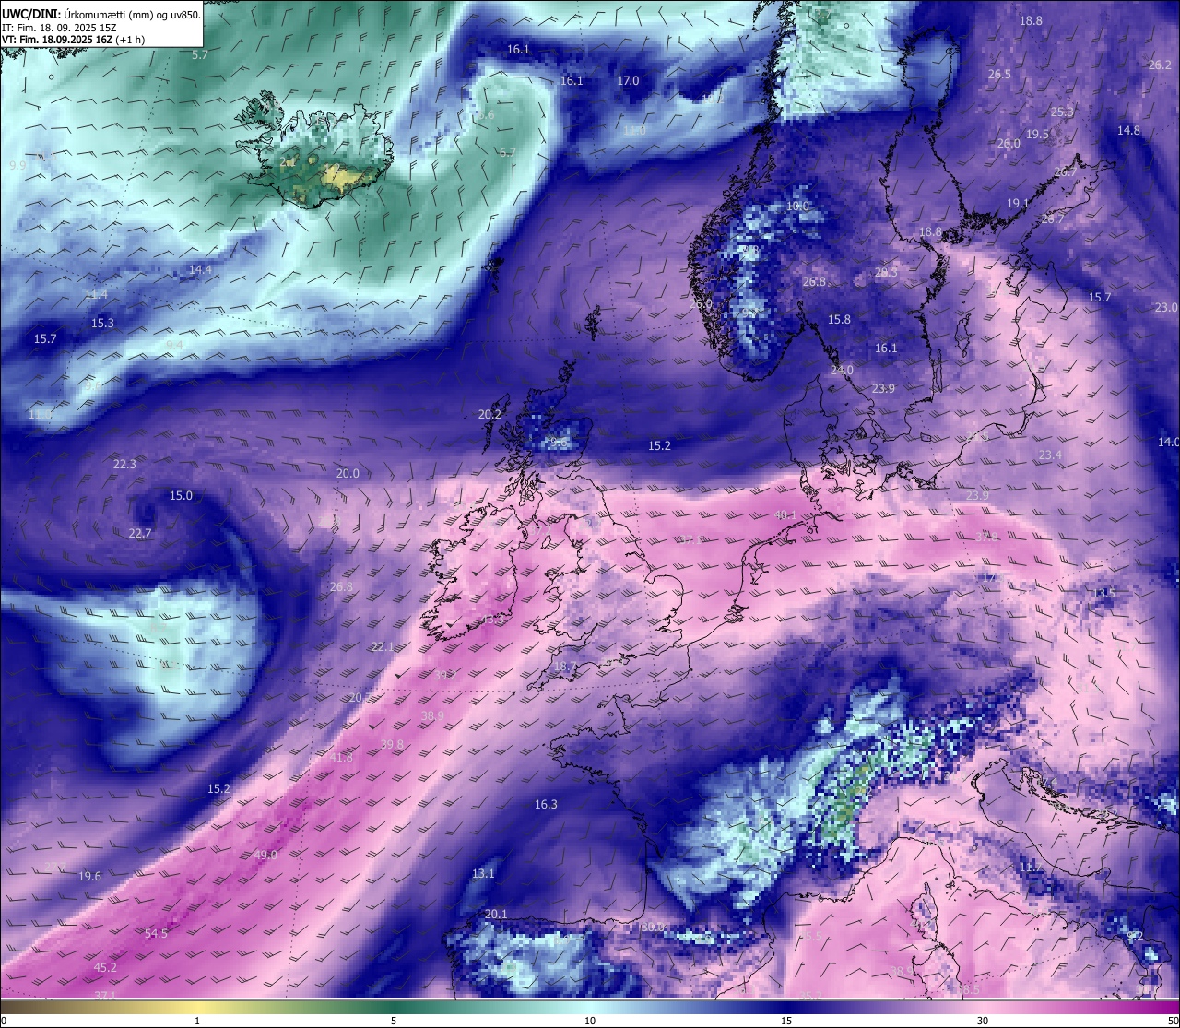The height and width of the screenshot is (1028, 1180).
Task: Click the valid time line 'VT: Fim. 18.09.2025 16Z (+1 h)'
Action: click(74, 41)
